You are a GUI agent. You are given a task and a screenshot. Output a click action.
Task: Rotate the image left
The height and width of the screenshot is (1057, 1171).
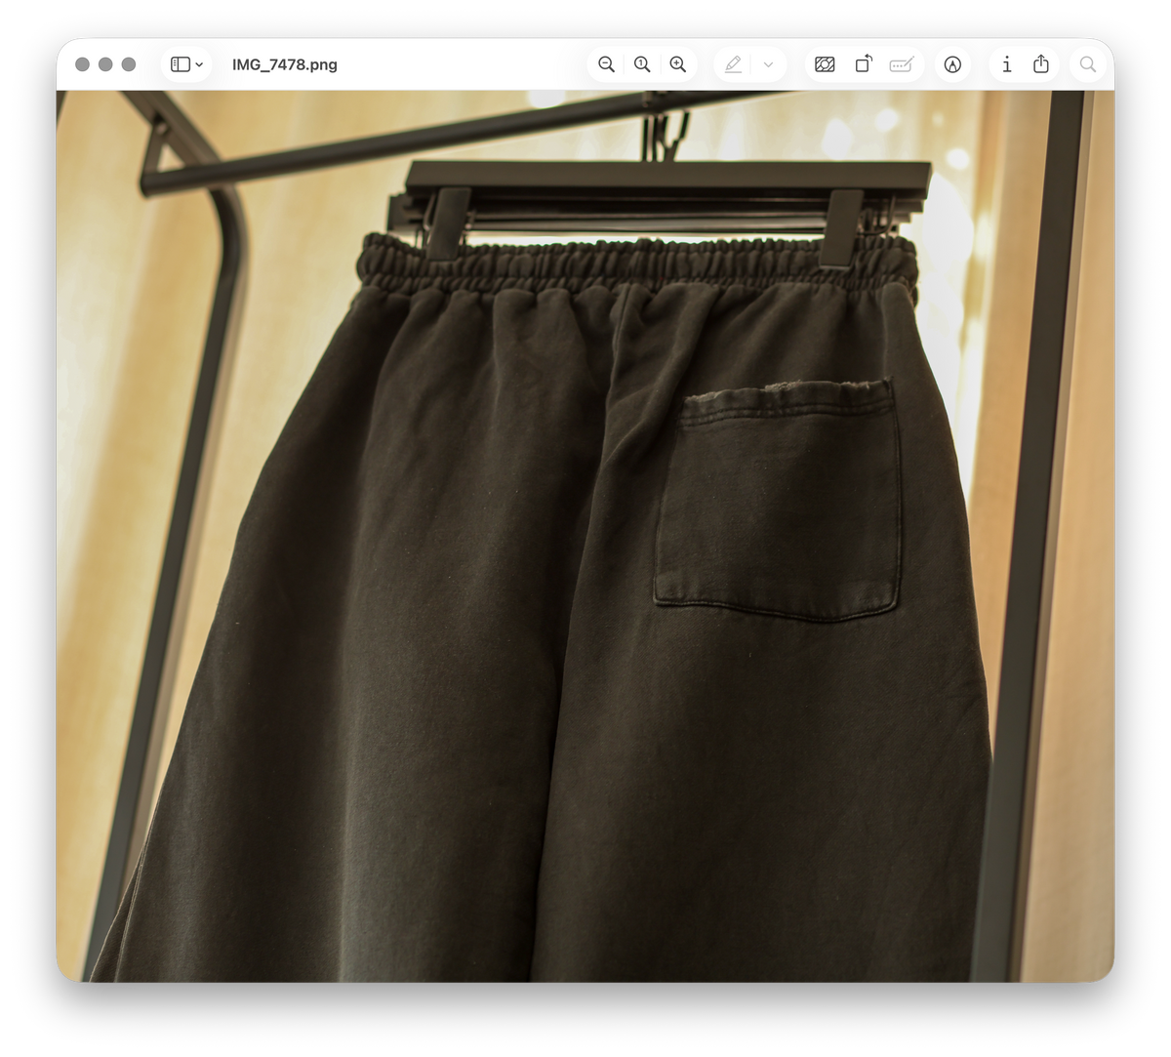(864, 64)
